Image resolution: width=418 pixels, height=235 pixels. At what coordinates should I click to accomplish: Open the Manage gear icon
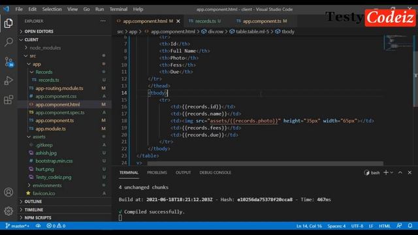click(x=8, y=211)
